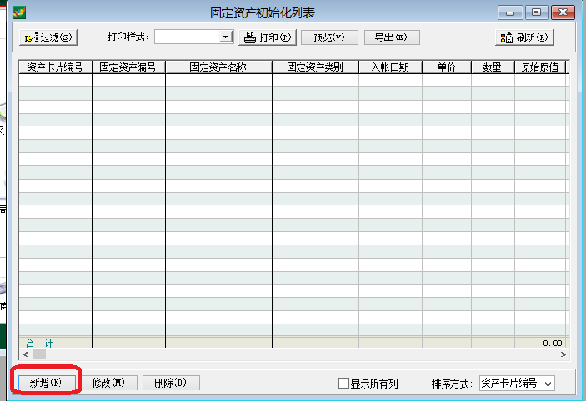Sort by 资产卡片编号 column header
Screen dimensions: 586x401
pos(55,67)
